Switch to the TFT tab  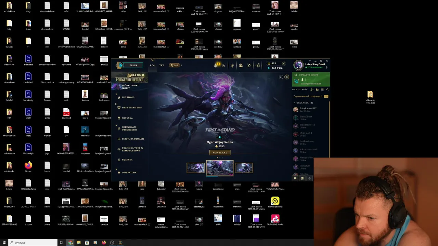pos(162,65)
